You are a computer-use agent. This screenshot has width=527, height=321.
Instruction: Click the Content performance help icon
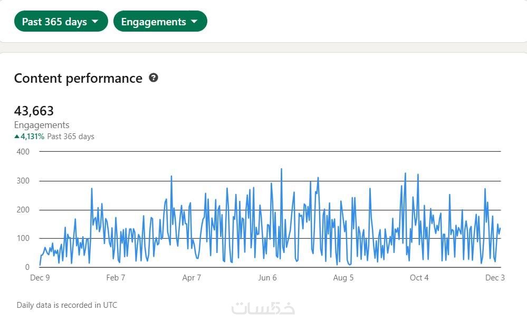[x=154, y=78]
